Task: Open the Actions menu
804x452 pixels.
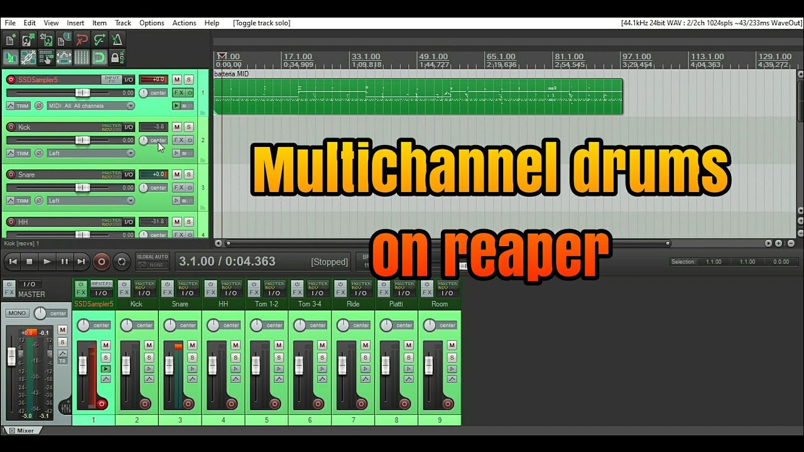Action: pos(184,23)
